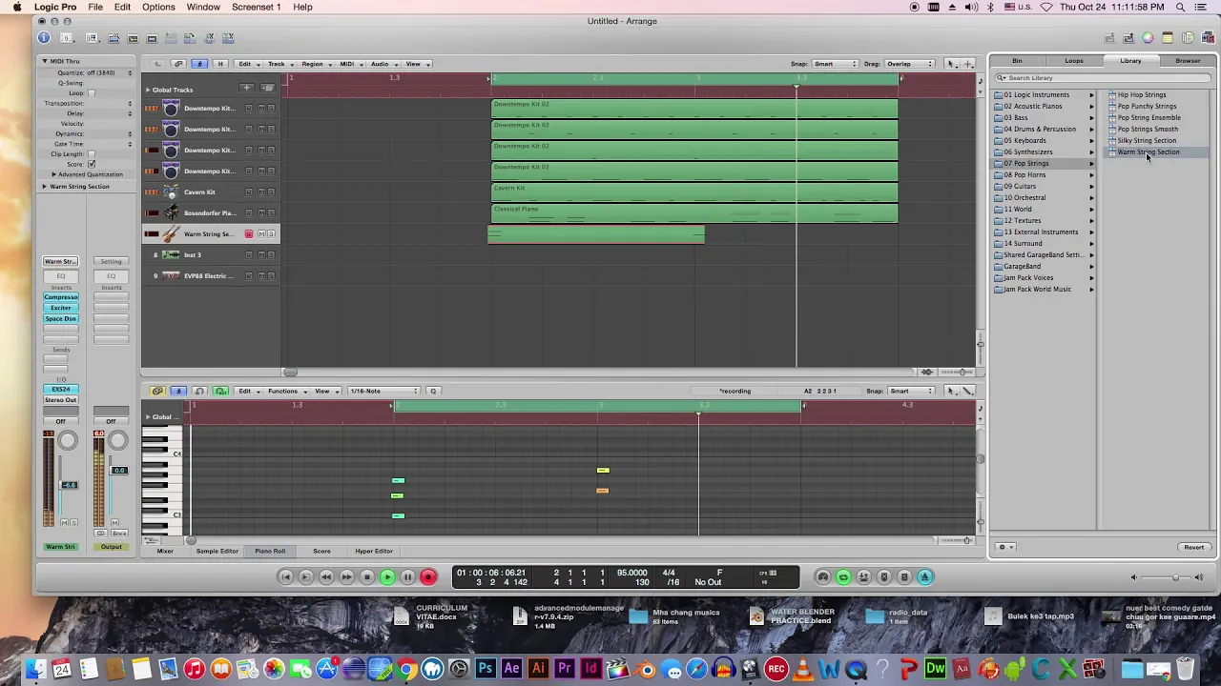Click the duplicate track button
The width and height of the screenshot is (1221, 686).
pyautogui.click(x=267, y=89)
